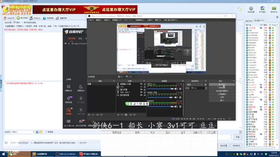
Task: Open emoji icon beside font icon in chat
Action: [41, 132]
